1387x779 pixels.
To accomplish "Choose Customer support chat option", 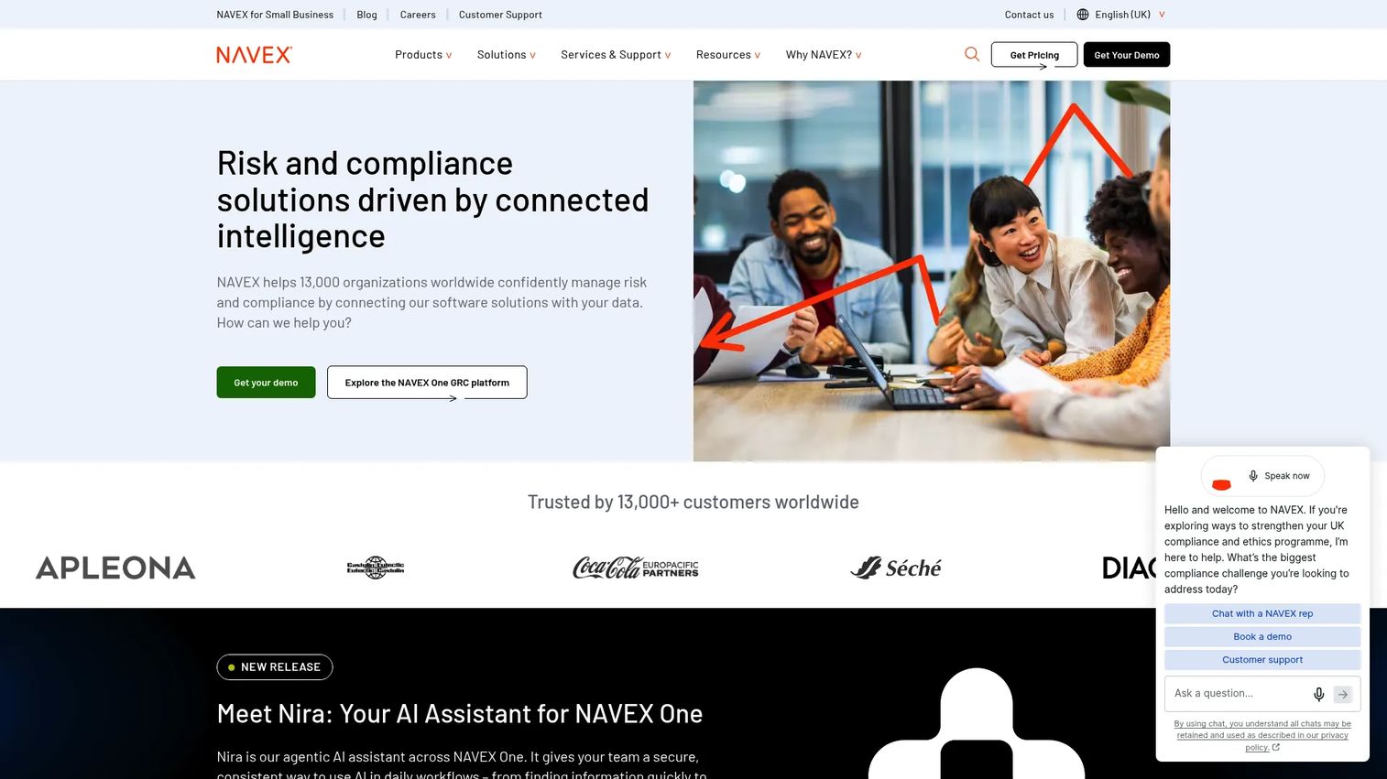I will [x=1262, y=659].
